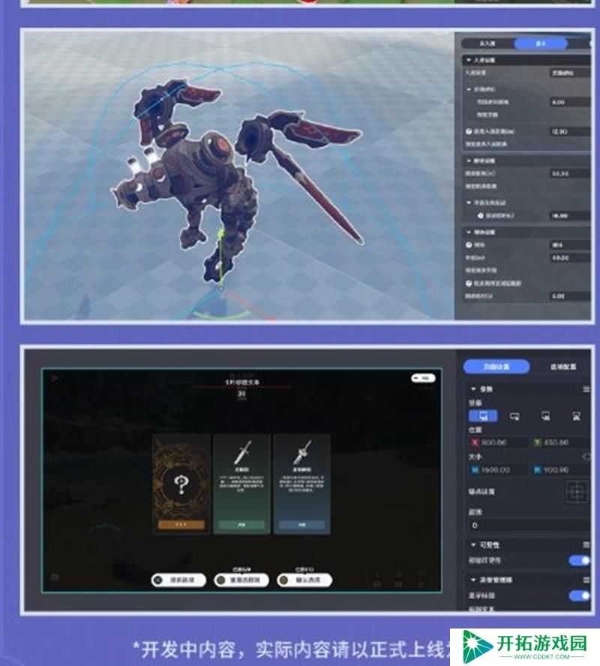Click the green button on the green sword card
This screenshot has height=666, width=600.
click(x=241, y=525)
